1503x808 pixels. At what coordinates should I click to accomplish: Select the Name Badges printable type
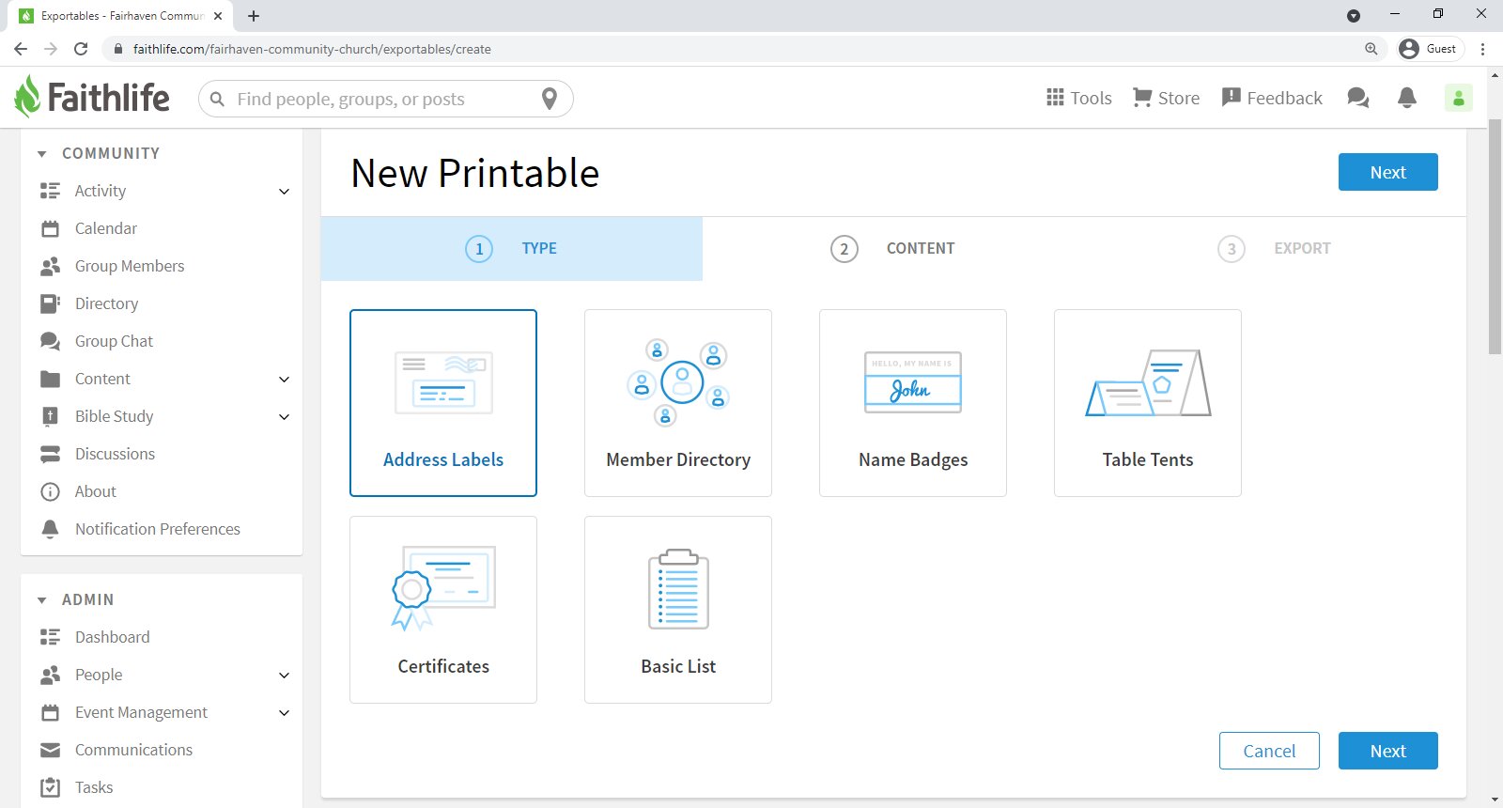tap(913, 403)
